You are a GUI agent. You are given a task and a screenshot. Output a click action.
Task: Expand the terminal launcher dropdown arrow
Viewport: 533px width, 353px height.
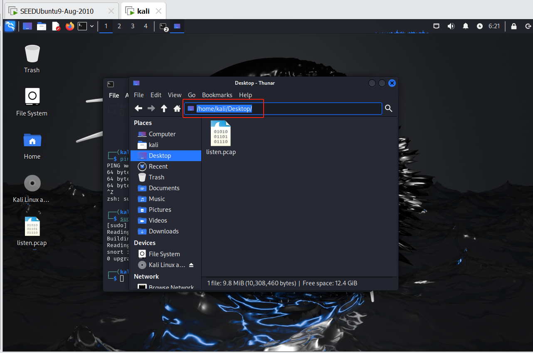pyautogui.click(x=92, y=26)
